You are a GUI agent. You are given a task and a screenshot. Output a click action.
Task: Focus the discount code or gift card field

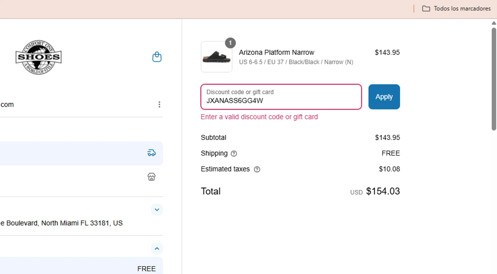click(x=281, y=97)
